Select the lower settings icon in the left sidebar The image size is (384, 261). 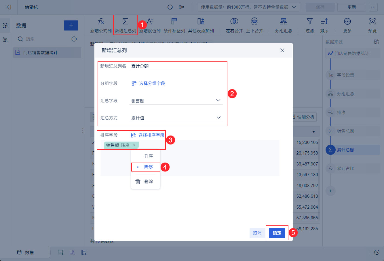(x=5, y=40)
